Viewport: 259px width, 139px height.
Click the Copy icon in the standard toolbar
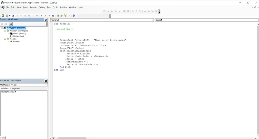coord(21,16)
